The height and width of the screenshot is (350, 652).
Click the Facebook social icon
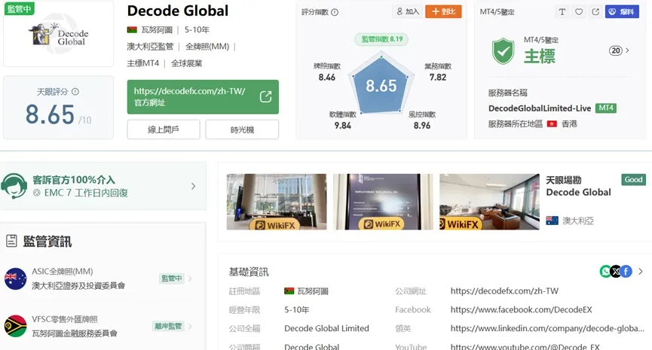coord(626,272)
